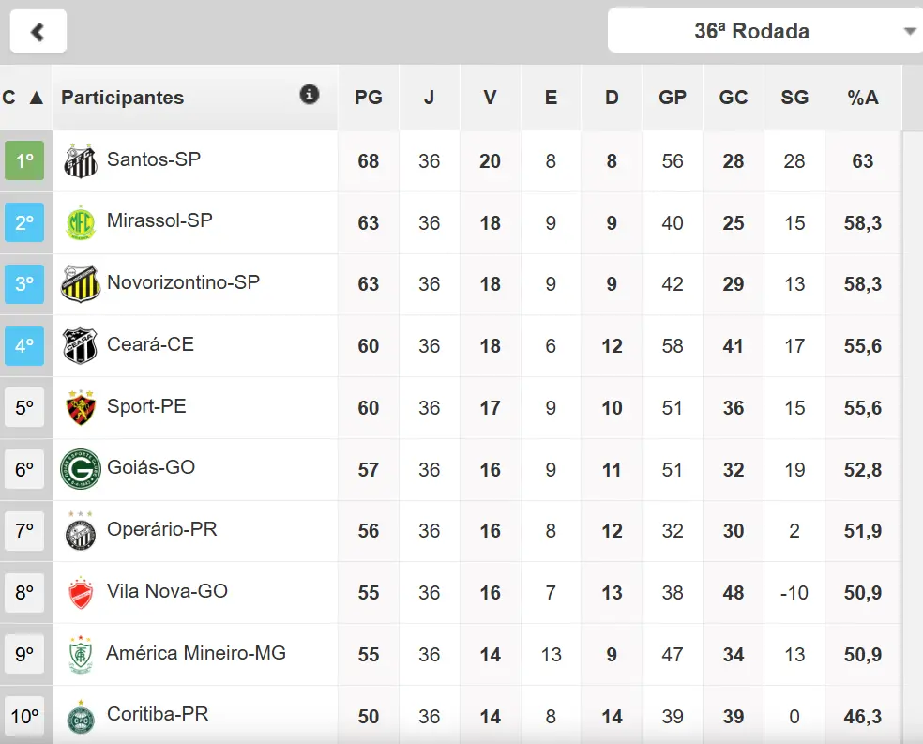Click the dropdown arrow of round selector
Image resolution: width=923 pixels, height=744 pixels.
(x=909, y=32)
